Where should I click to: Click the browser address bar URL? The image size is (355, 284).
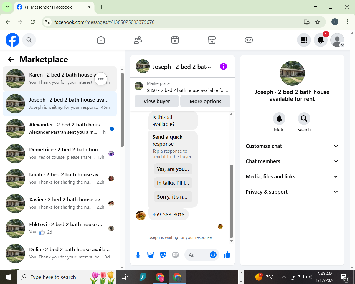tap(104, 22)
